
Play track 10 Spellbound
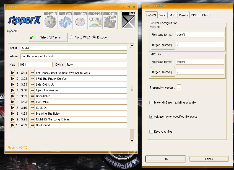coord(12,125)
